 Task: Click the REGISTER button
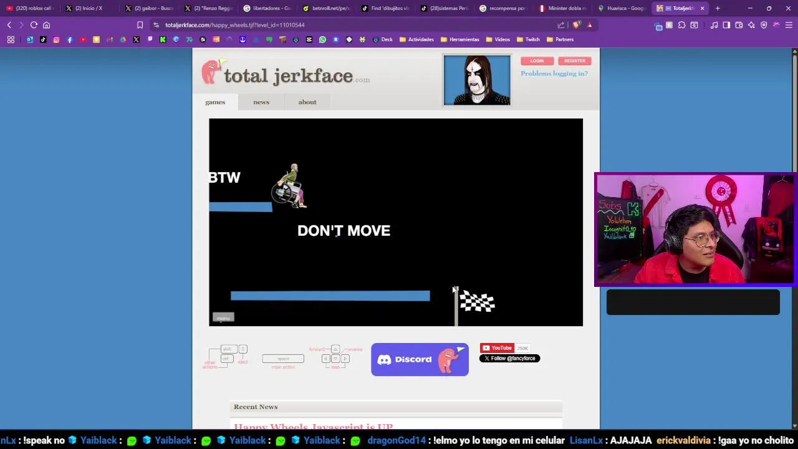[574, 61]
